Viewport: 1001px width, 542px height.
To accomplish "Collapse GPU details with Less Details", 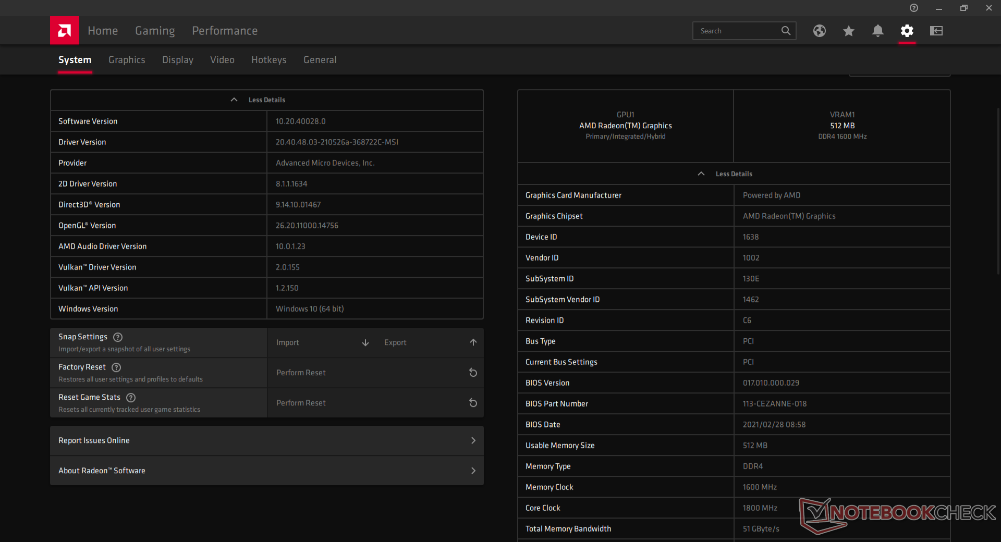I will [734, 174].
